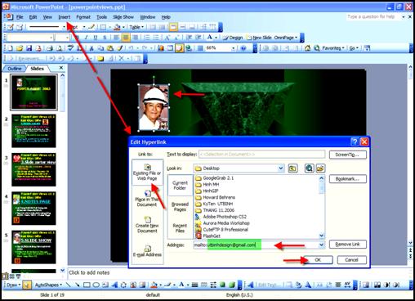Click the Remove Link button
The image size is (415, 301).
click(347, 244)
